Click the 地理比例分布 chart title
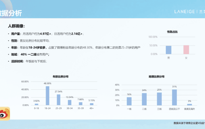The width and height of the screenshot is (205, 129). click(x=156, y=76)
